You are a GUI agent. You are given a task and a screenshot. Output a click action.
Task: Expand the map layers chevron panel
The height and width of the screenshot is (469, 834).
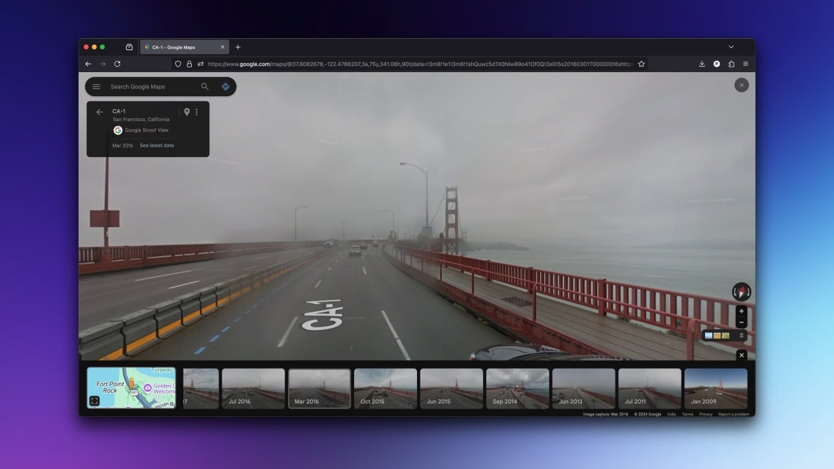pyautogui.click(x=740, y=336)
